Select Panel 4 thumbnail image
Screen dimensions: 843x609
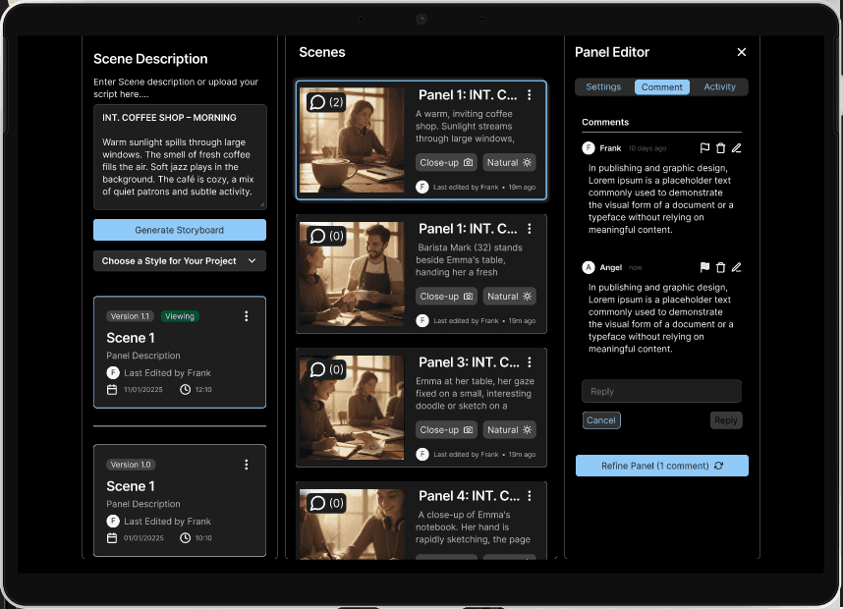(352, 525)
